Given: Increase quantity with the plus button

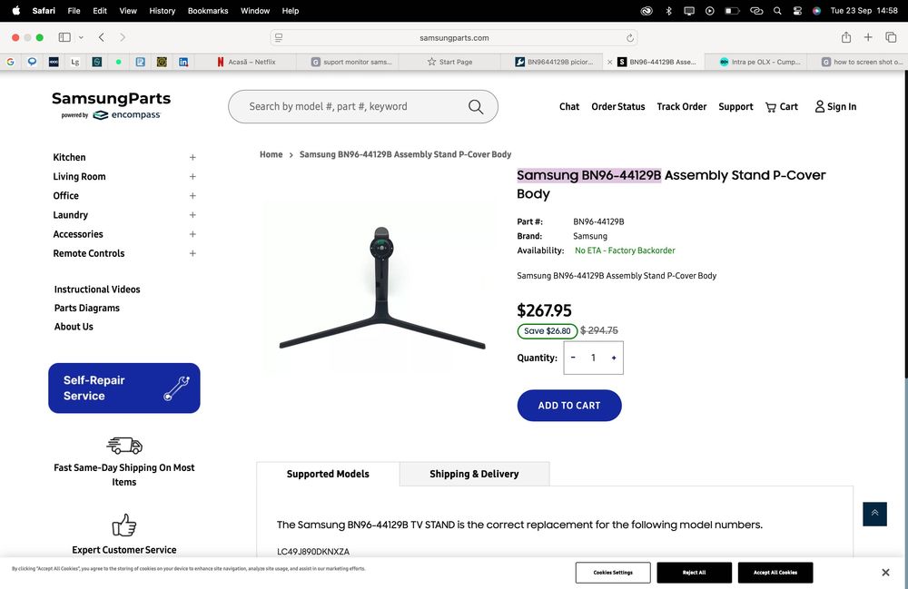Looking at the screenshot, I should (614, 358).
